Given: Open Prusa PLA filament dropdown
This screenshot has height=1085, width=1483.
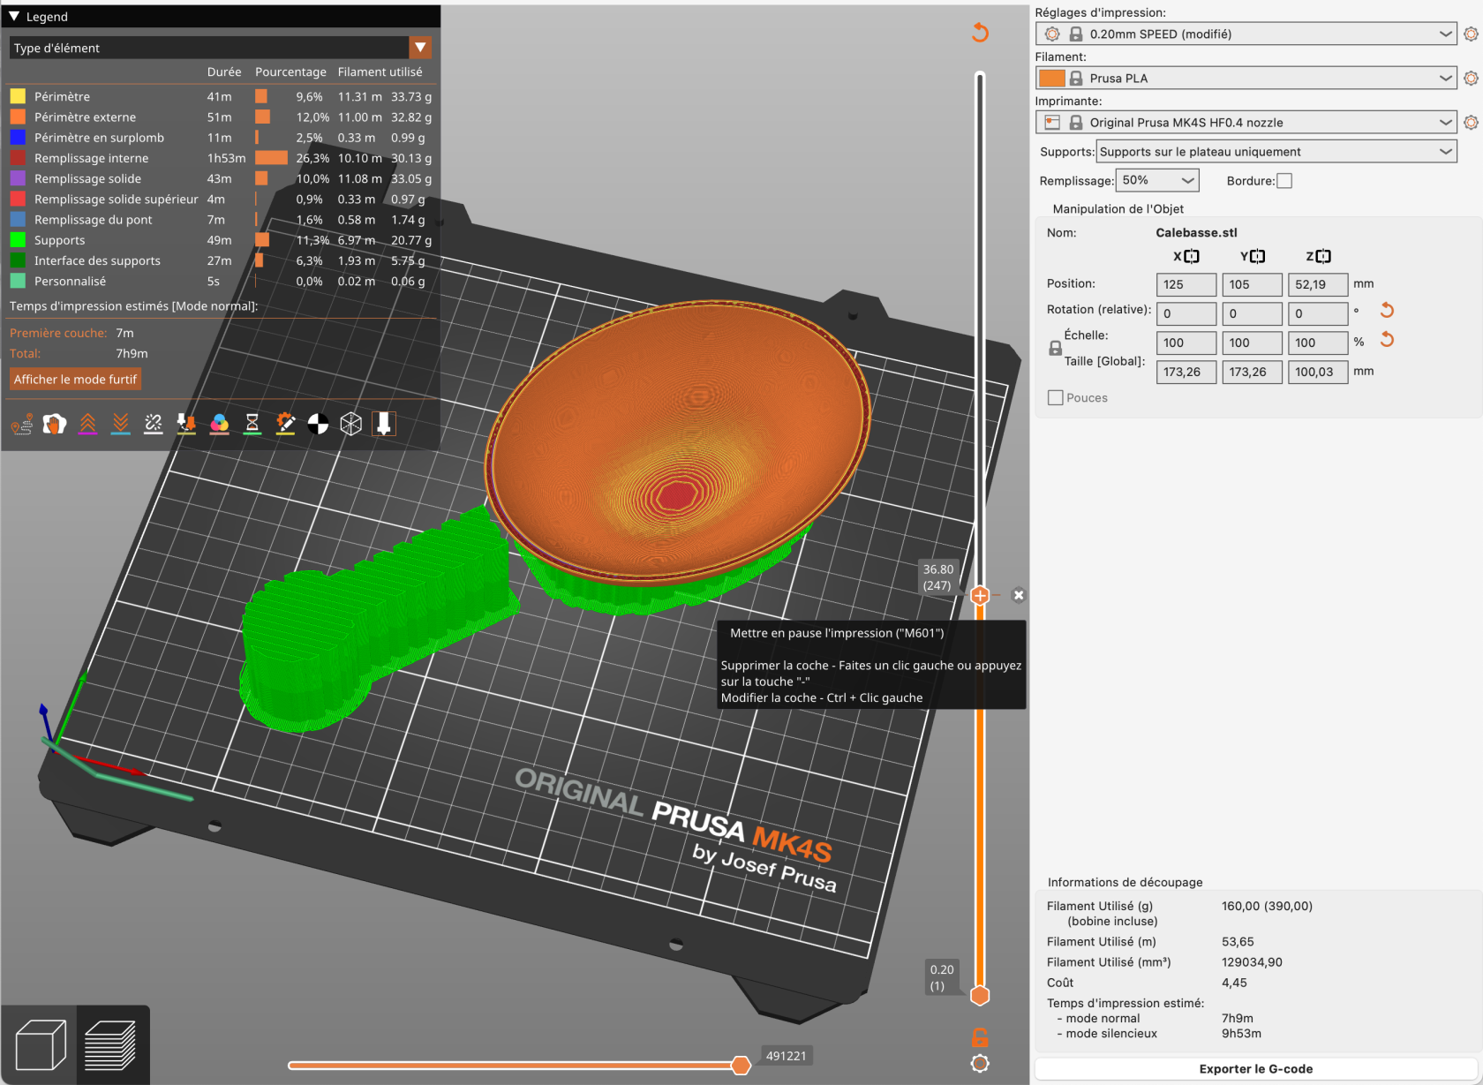Looking at the screenshot, I should point(1246,79).
